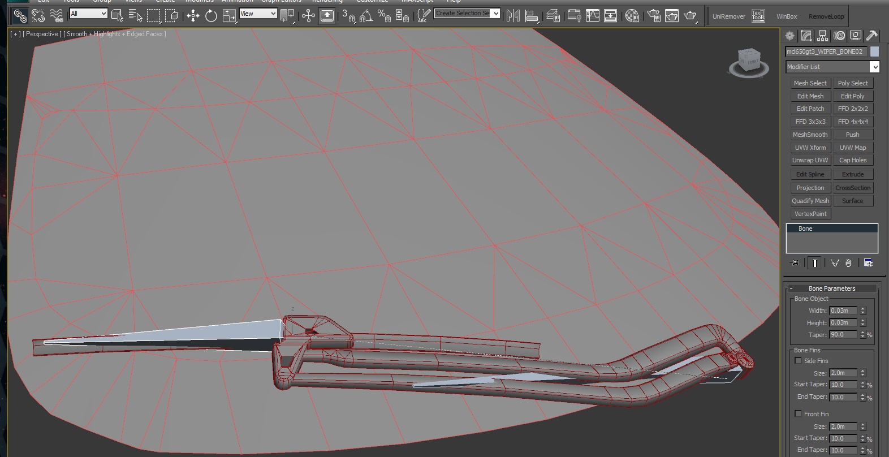Toggle the Angle Snap button
The width and height of the screenshot is (889, 457).
[366, 15]
